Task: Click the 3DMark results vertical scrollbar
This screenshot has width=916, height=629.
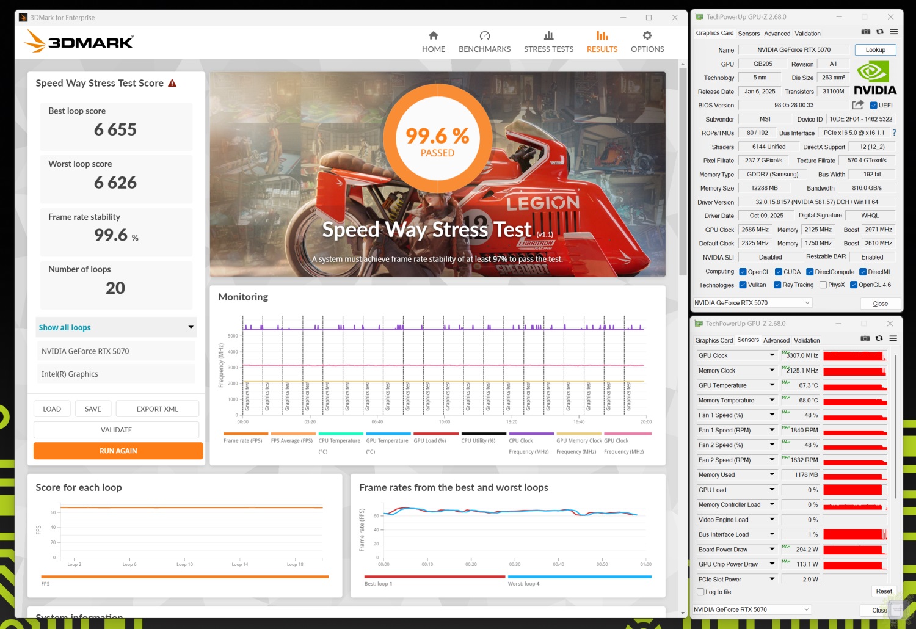Action: point(682,171)
